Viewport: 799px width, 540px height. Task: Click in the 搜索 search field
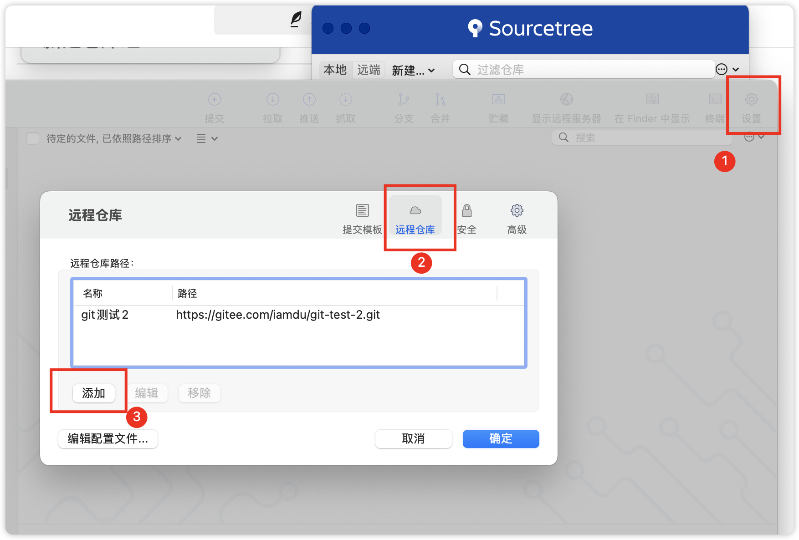pos(642,138)
